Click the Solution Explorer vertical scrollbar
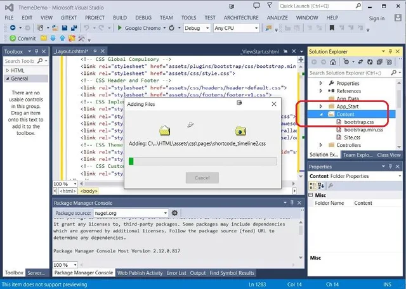The height and width of the screenshot is (289, 406). click(399, 114)
